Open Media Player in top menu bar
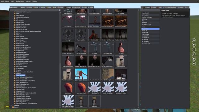This screenshot has height=112, width=199. 20,2
